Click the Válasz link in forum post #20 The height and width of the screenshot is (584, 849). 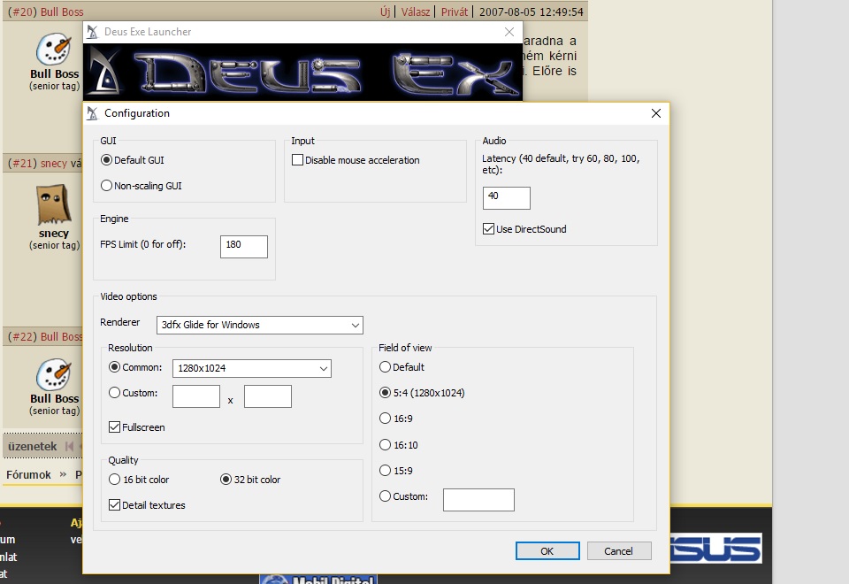click(416, 12)
